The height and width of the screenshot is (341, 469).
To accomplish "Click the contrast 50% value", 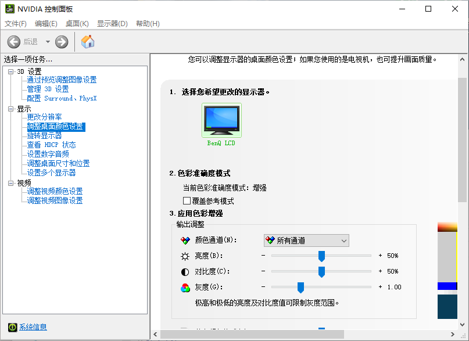I will (x=393, y=271).
